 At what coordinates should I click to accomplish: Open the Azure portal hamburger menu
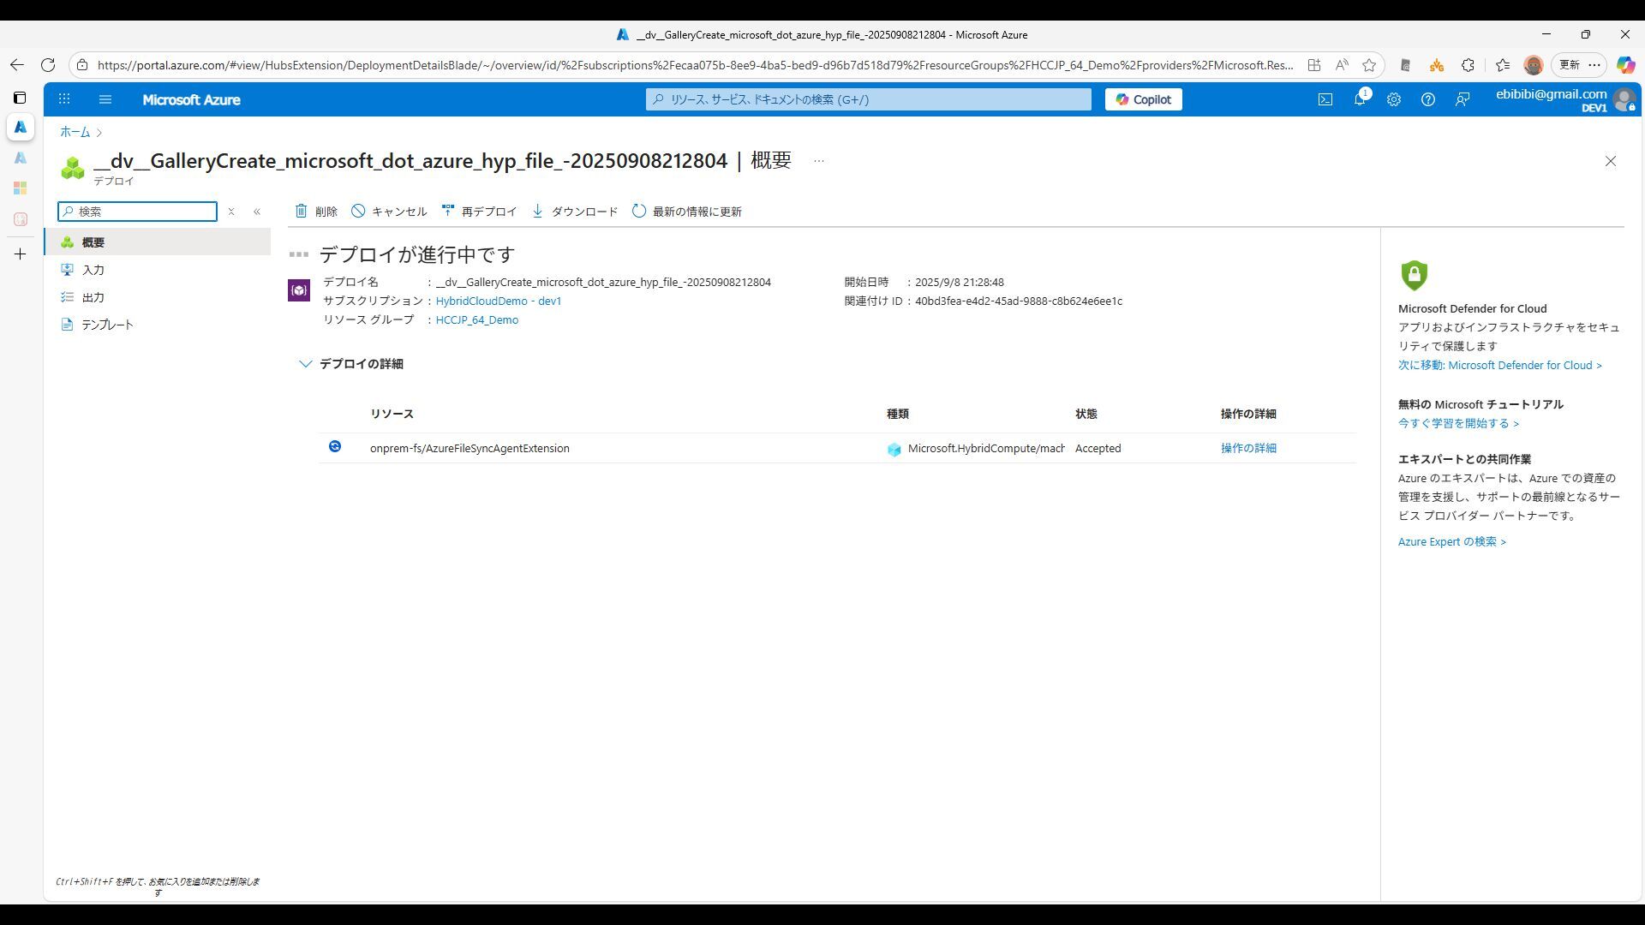(x=105, y=99)
